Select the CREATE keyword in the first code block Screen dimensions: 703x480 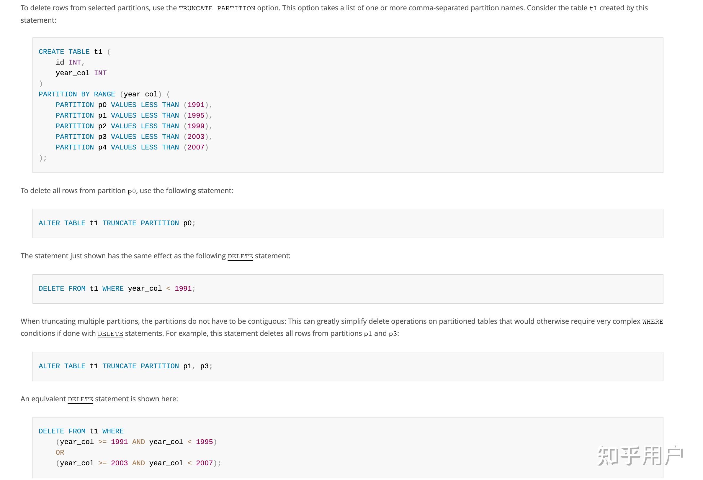(51, 51)
